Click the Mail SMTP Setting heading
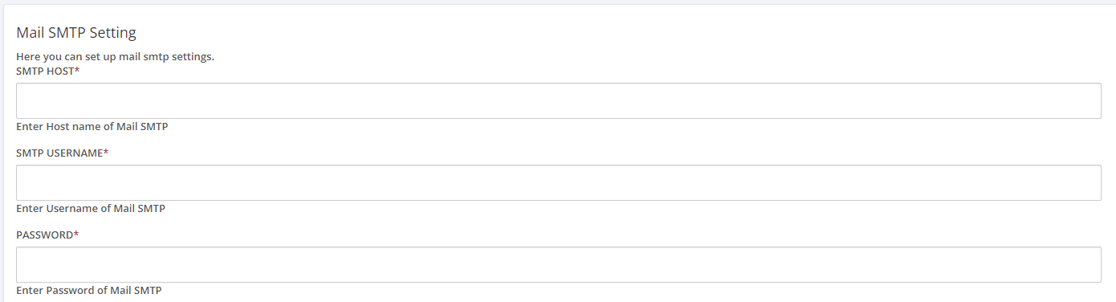Viewport: 1116px width, 302px height. click(76, 33)
